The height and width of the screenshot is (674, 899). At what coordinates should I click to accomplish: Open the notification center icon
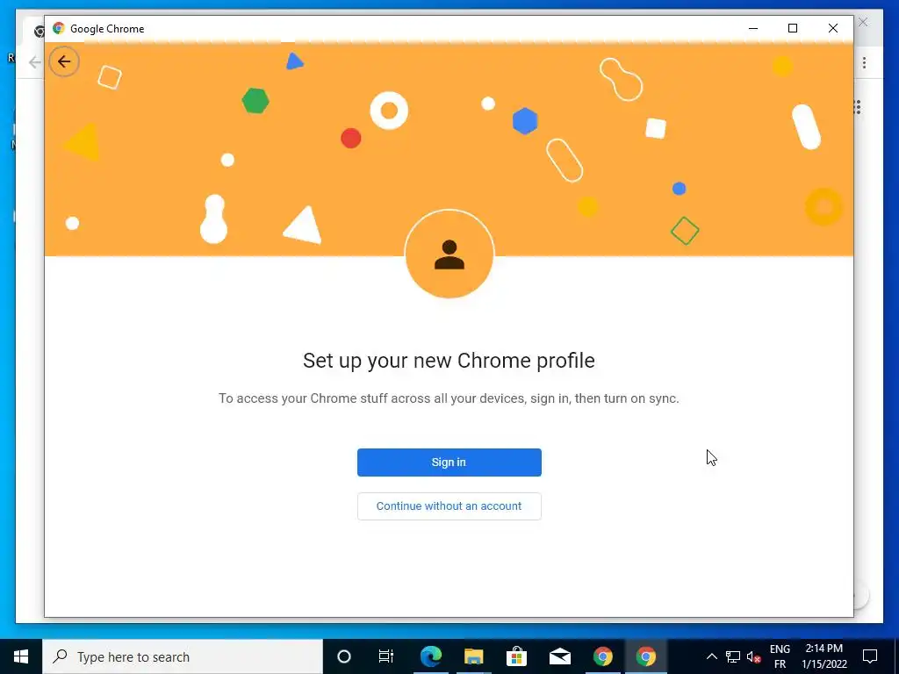[x=870, y=656]
